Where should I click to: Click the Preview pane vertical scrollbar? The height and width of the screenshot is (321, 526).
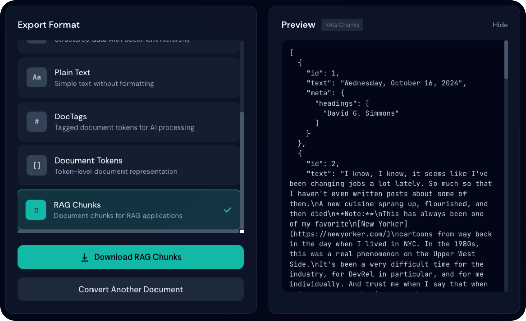pos(506,60)
